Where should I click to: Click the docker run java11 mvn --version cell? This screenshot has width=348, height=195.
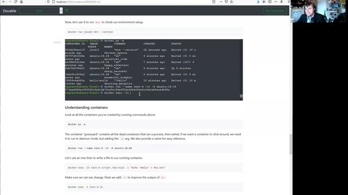click(x=154, y=32)
